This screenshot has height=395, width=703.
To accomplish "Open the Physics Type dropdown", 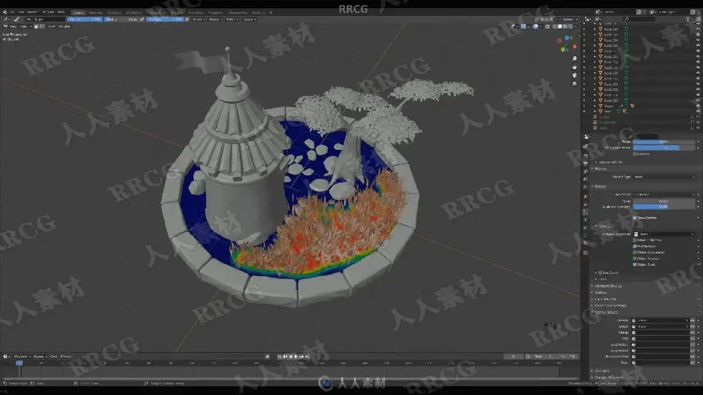I will tap(664, 177).
